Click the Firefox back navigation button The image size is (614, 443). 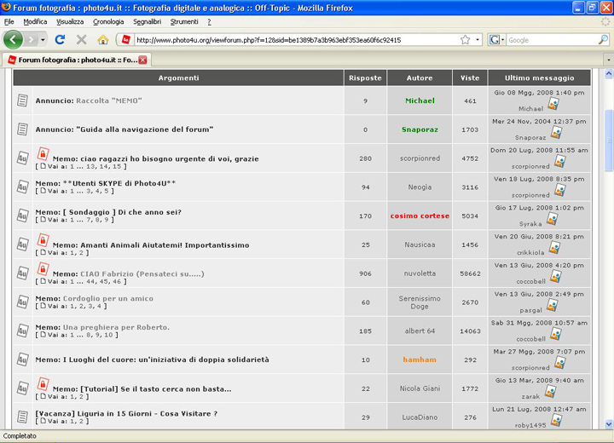click(x=13, y=39)
